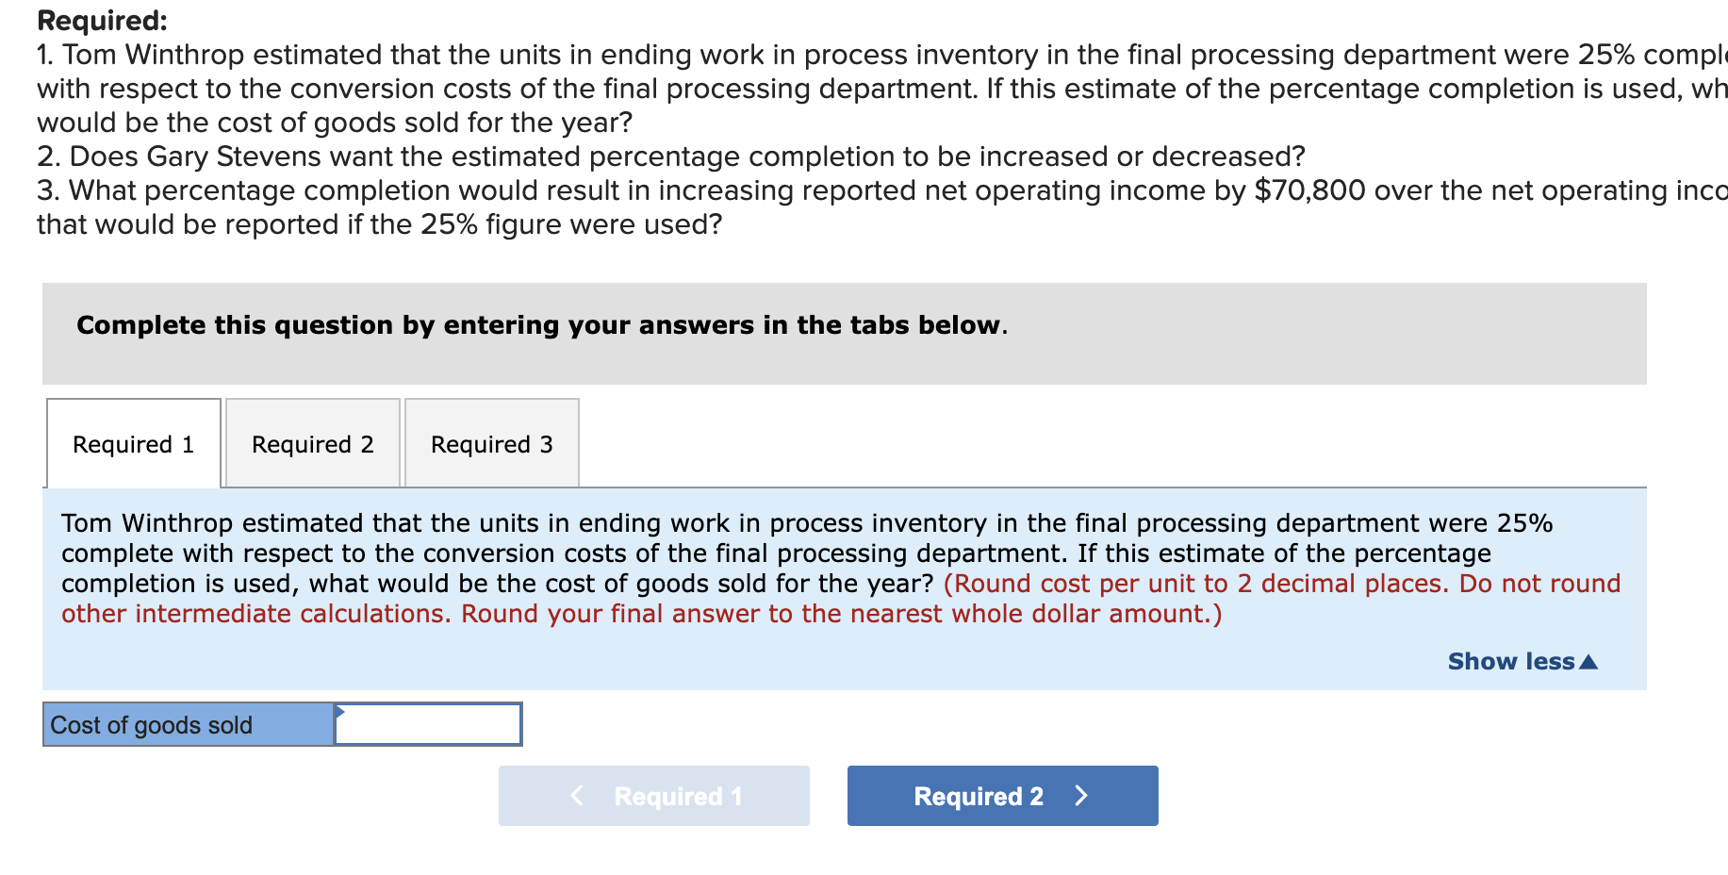
Task: Open the Required 3 tab
Action: pyautogui.click(x=491, y=443)
